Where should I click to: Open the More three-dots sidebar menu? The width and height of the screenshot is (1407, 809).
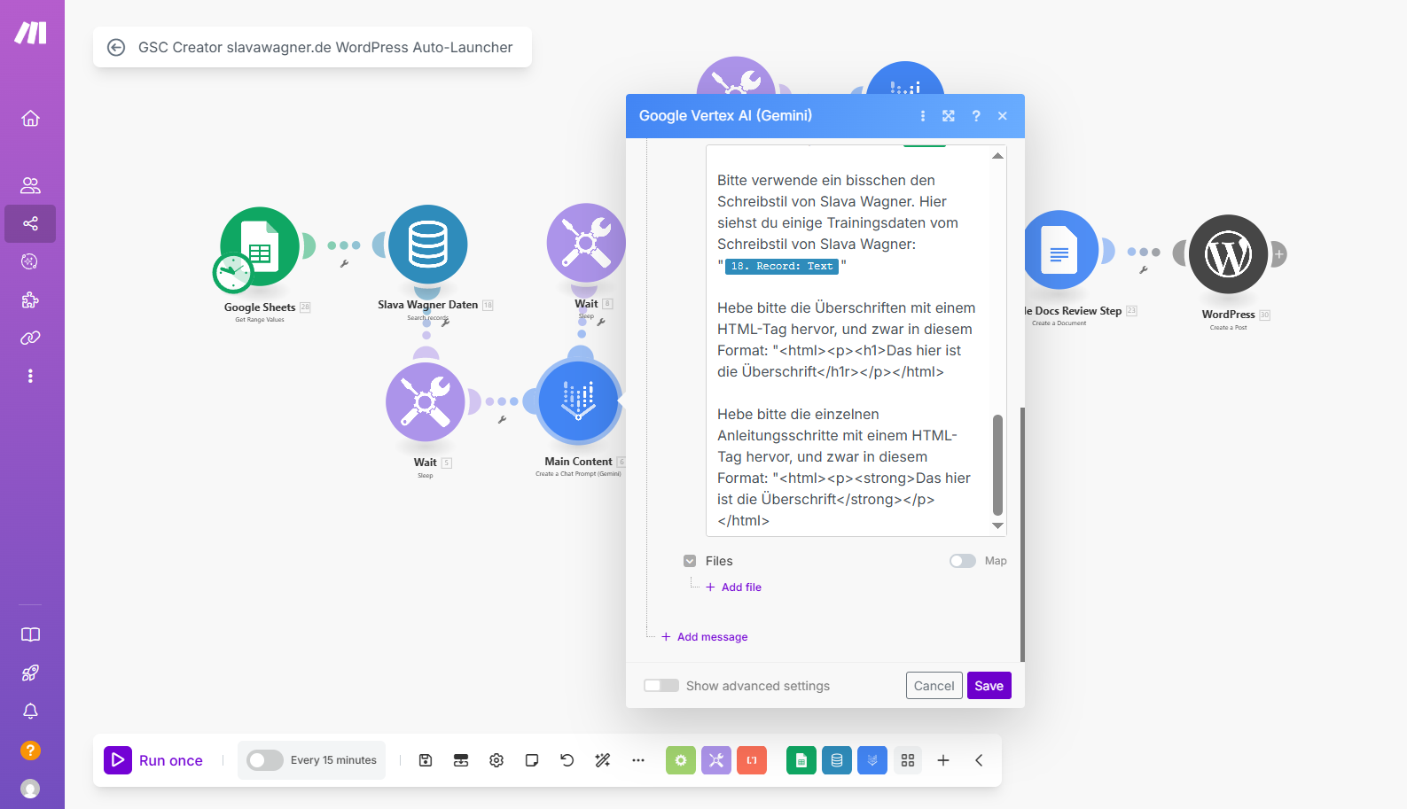(30, 376)
